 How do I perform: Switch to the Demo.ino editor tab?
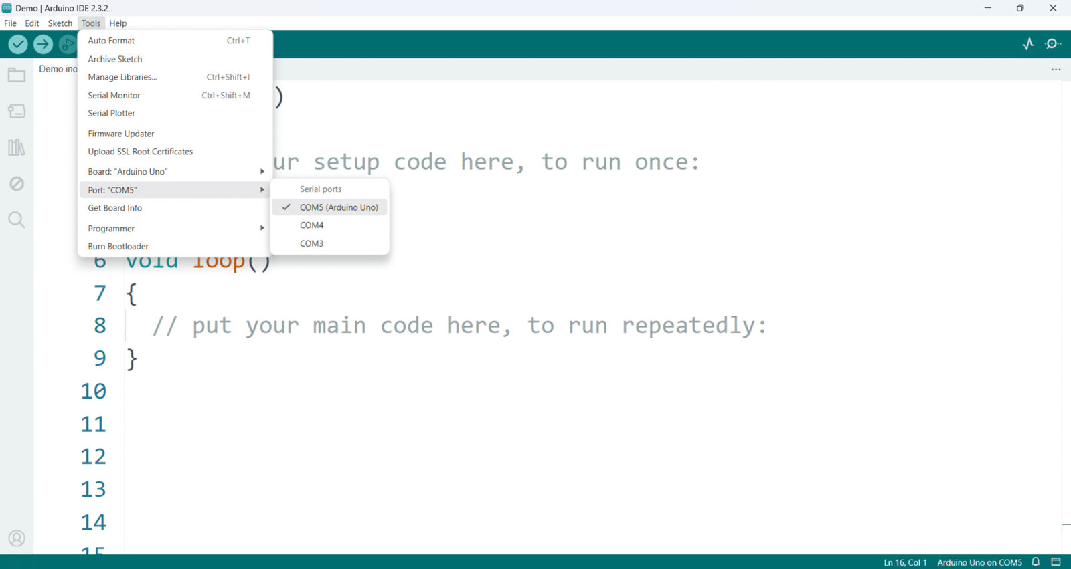58,69
